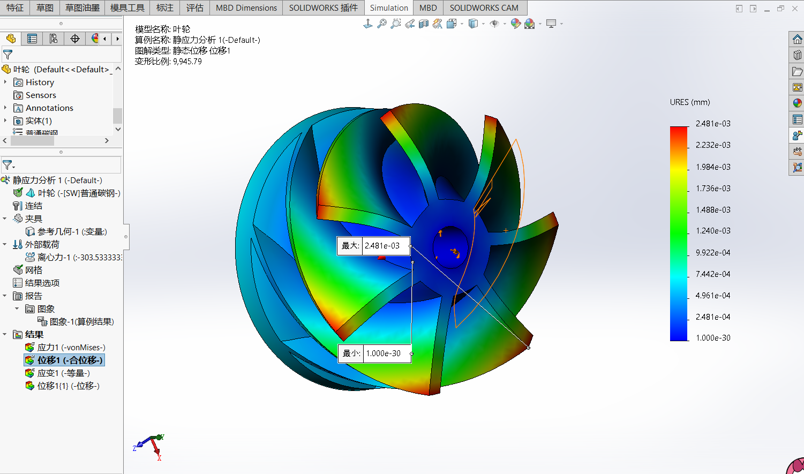Open the MBD Dimensions tab
The image size is (804, 474).
246,7
